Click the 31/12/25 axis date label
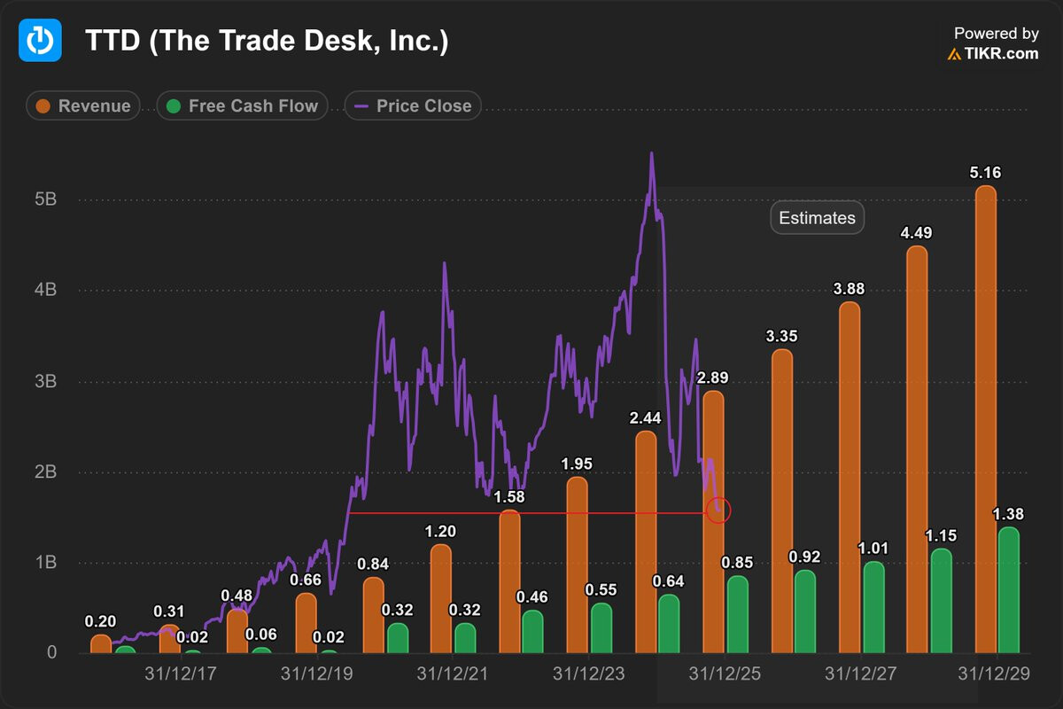 click(724, 674)
